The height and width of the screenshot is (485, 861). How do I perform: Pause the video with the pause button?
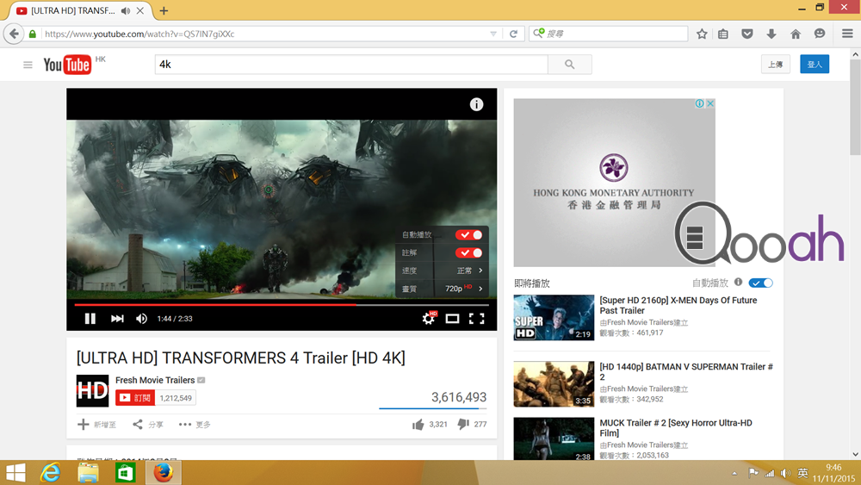90,319
